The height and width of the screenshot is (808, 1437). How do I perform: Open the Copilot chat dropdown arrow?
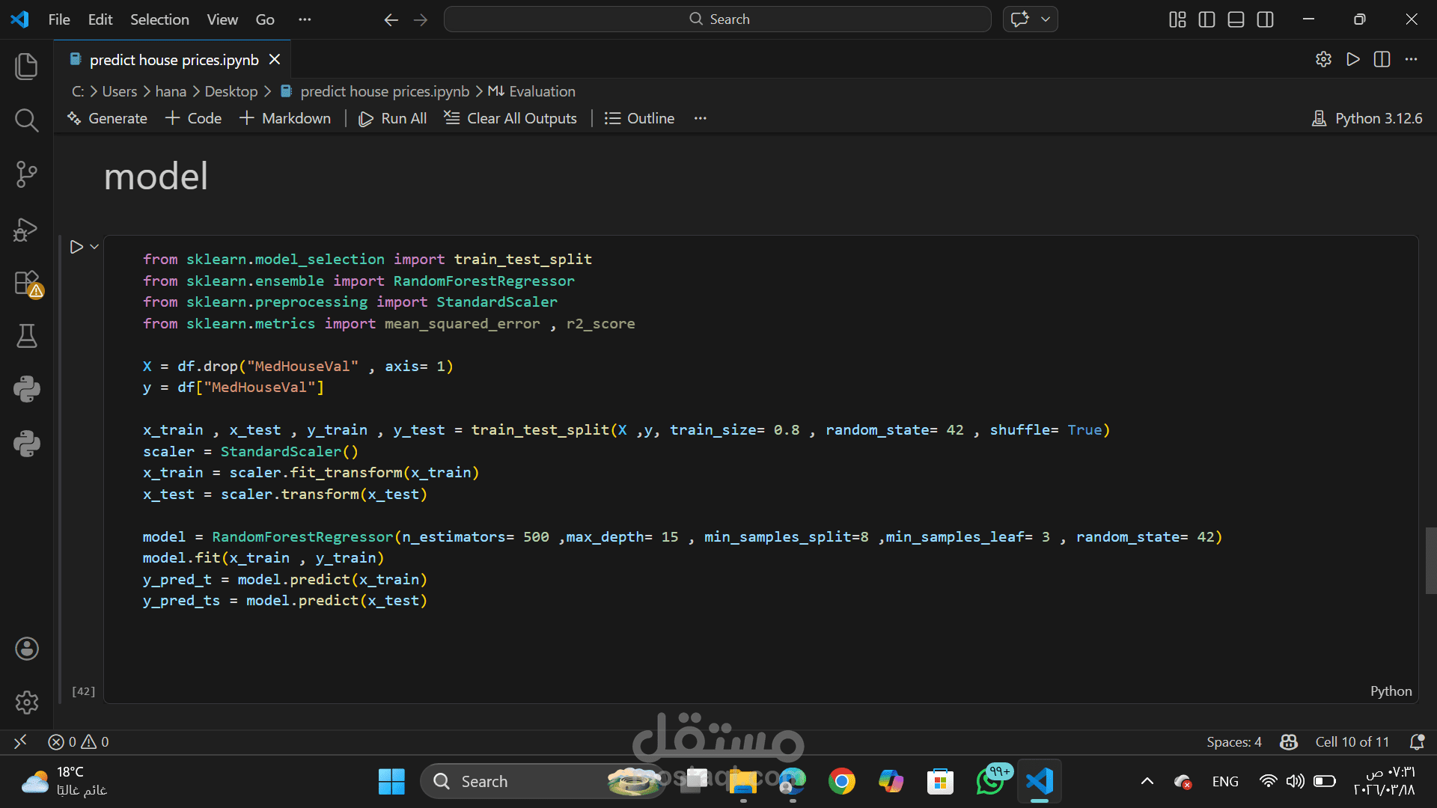tap(1046, 19)
